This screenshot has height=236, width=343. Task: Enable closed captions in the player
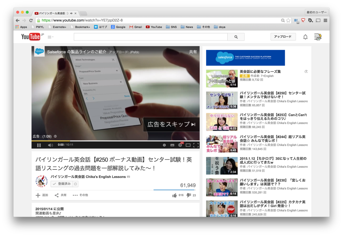172,145
